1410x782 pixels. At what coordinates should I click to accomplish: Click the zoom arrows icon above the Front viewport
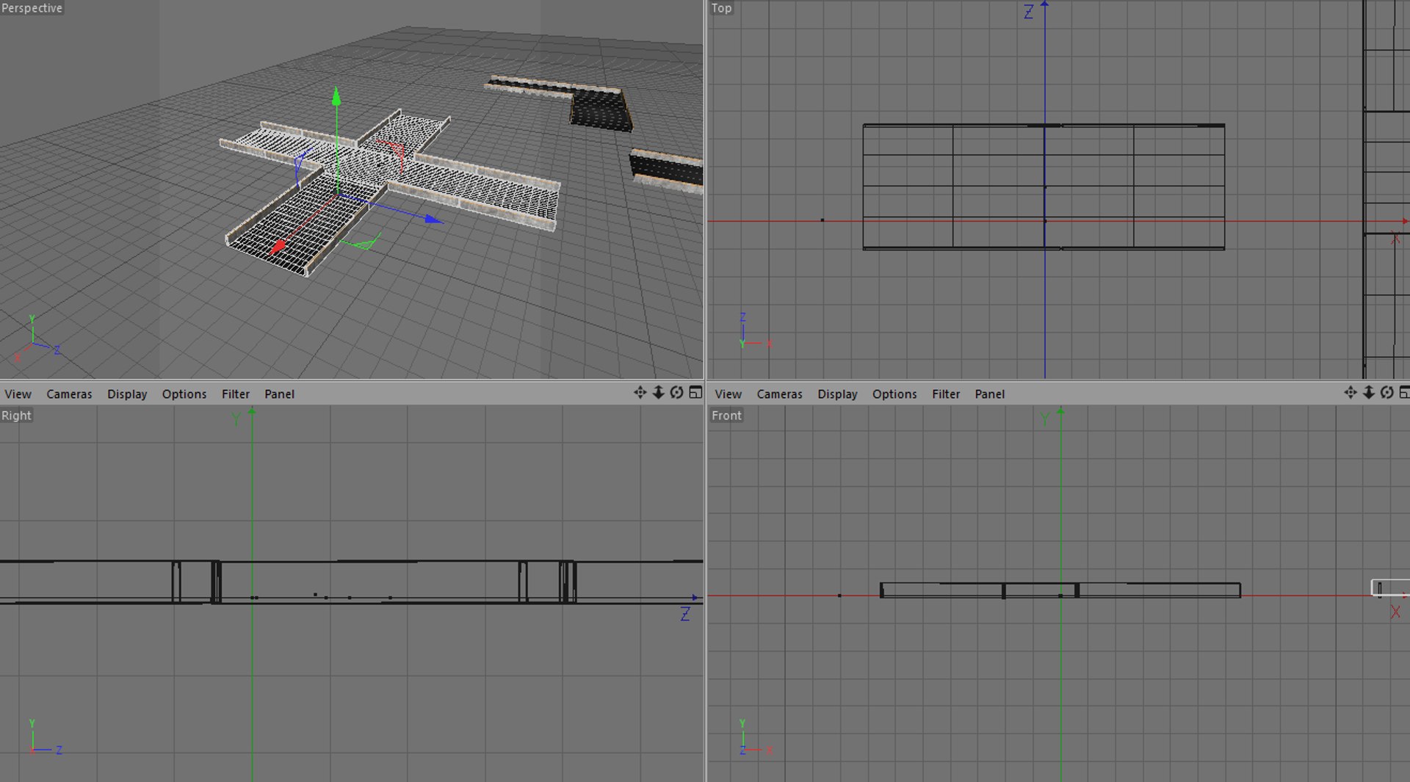point(1368,393)
